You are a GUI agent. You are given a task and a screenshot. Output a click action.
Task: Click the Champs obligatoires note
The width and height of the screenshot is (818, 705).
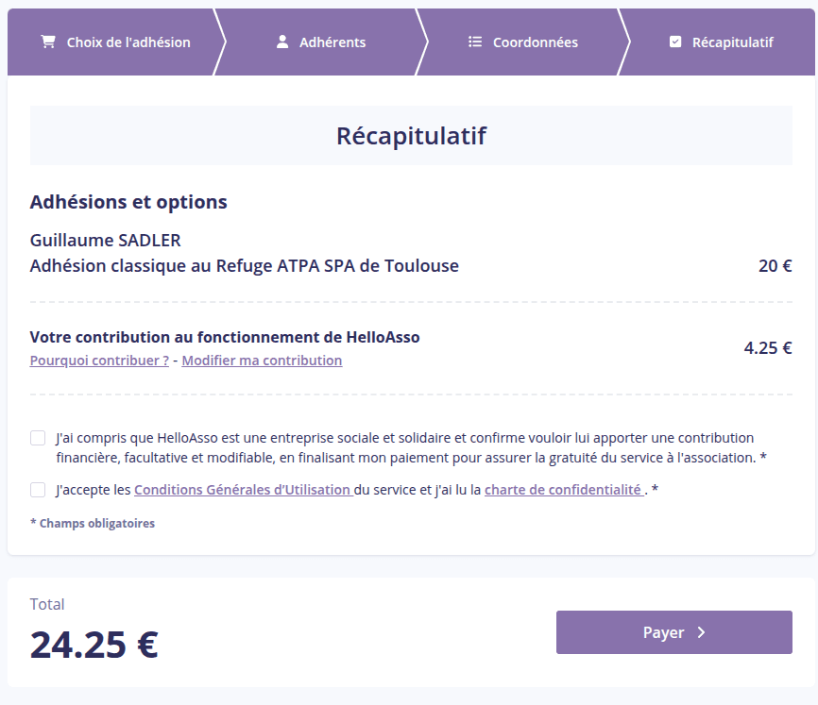(92, 523)
